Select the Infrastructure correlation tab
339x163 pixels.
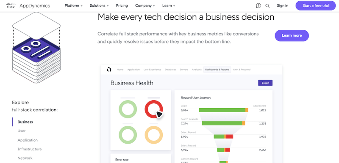[x=30, y=149]
